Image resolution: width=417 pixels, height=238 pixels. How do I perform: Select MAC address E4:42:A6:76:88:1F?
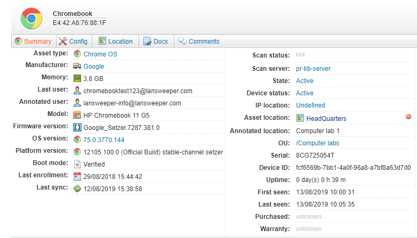point(79,23)
